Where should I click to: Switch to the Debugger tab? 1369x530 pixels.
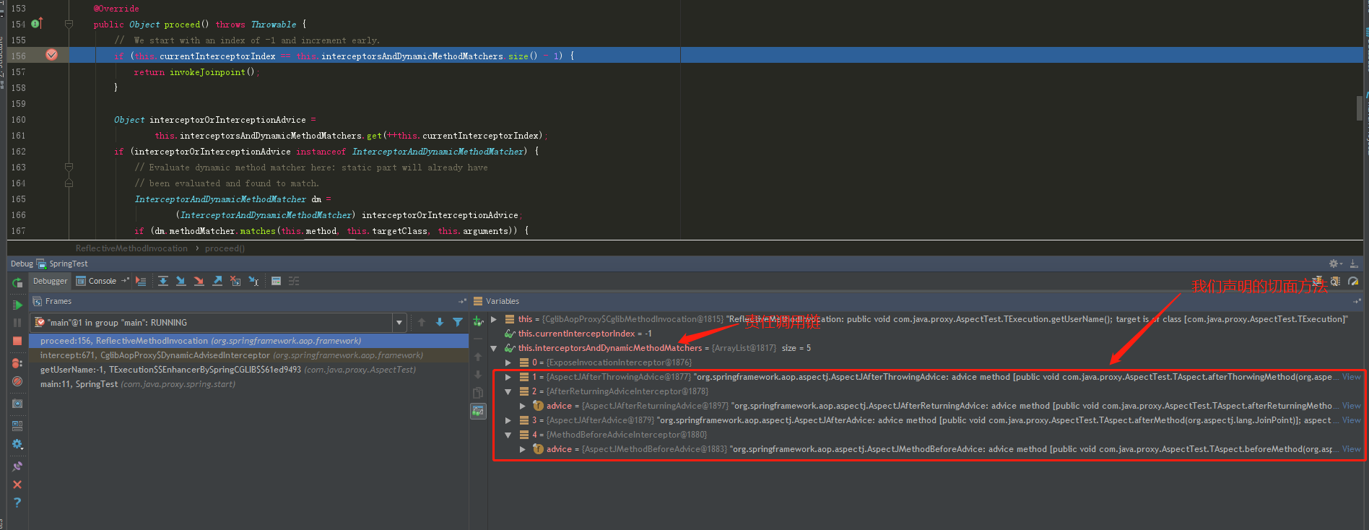(x=50, y=281)
